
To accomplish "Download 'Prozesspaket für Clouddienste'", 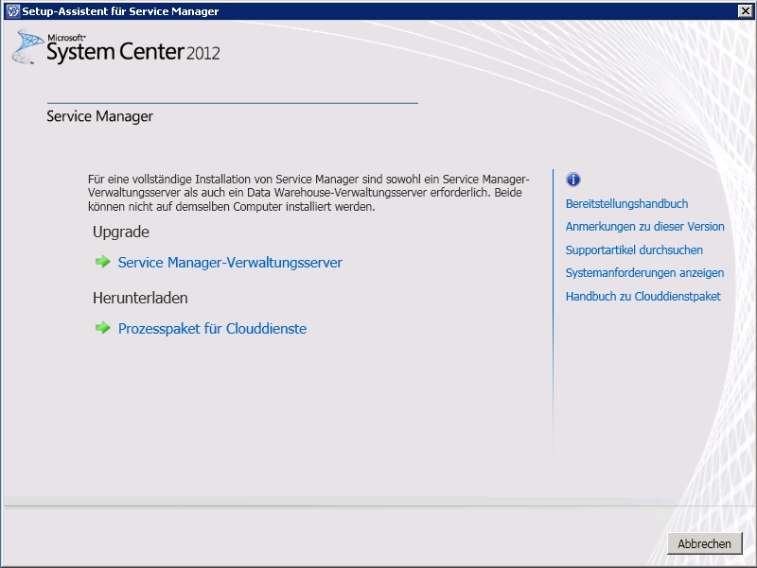I will pos(212,329).
